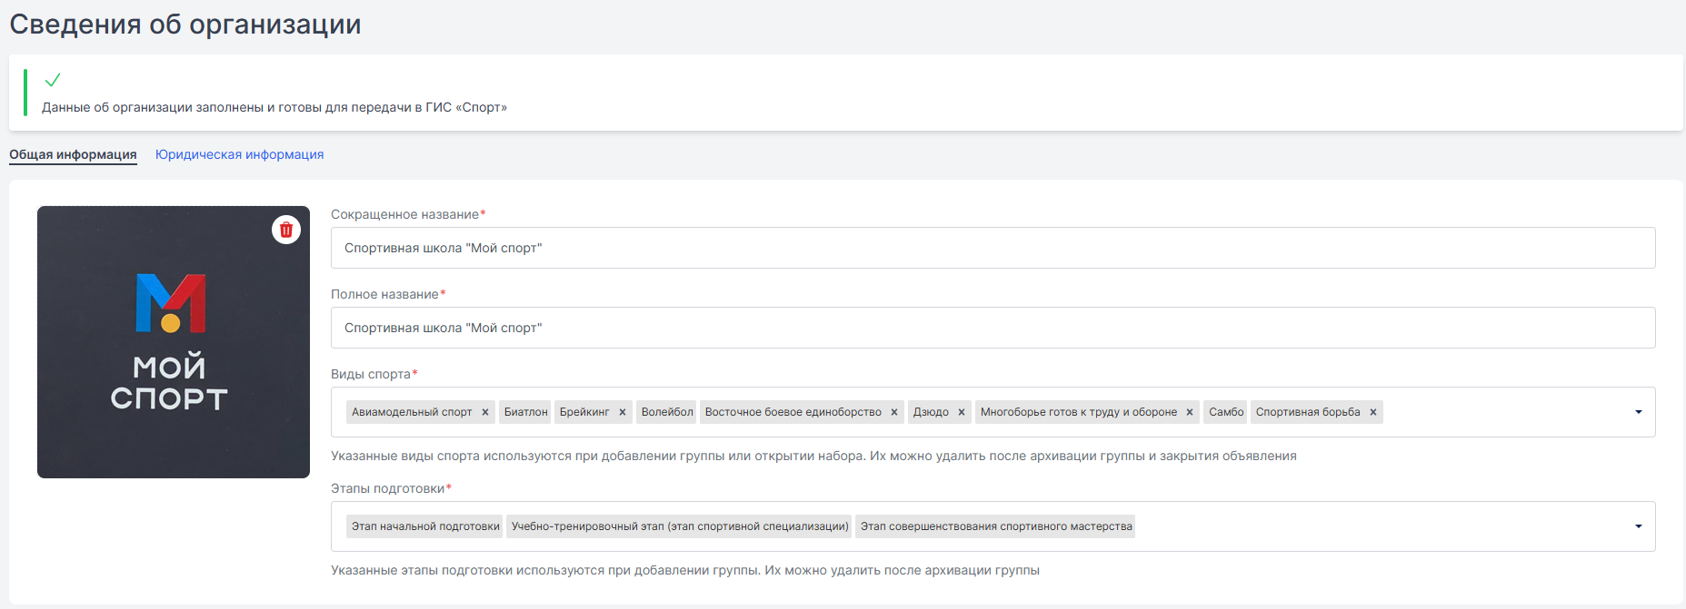Remove the Авиамодельный спорт tag
The width and height of the screenshot is (1686, 609).
coord(485,412)
